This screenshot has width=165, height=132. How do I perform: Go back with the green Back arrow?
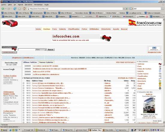(3, 9)
